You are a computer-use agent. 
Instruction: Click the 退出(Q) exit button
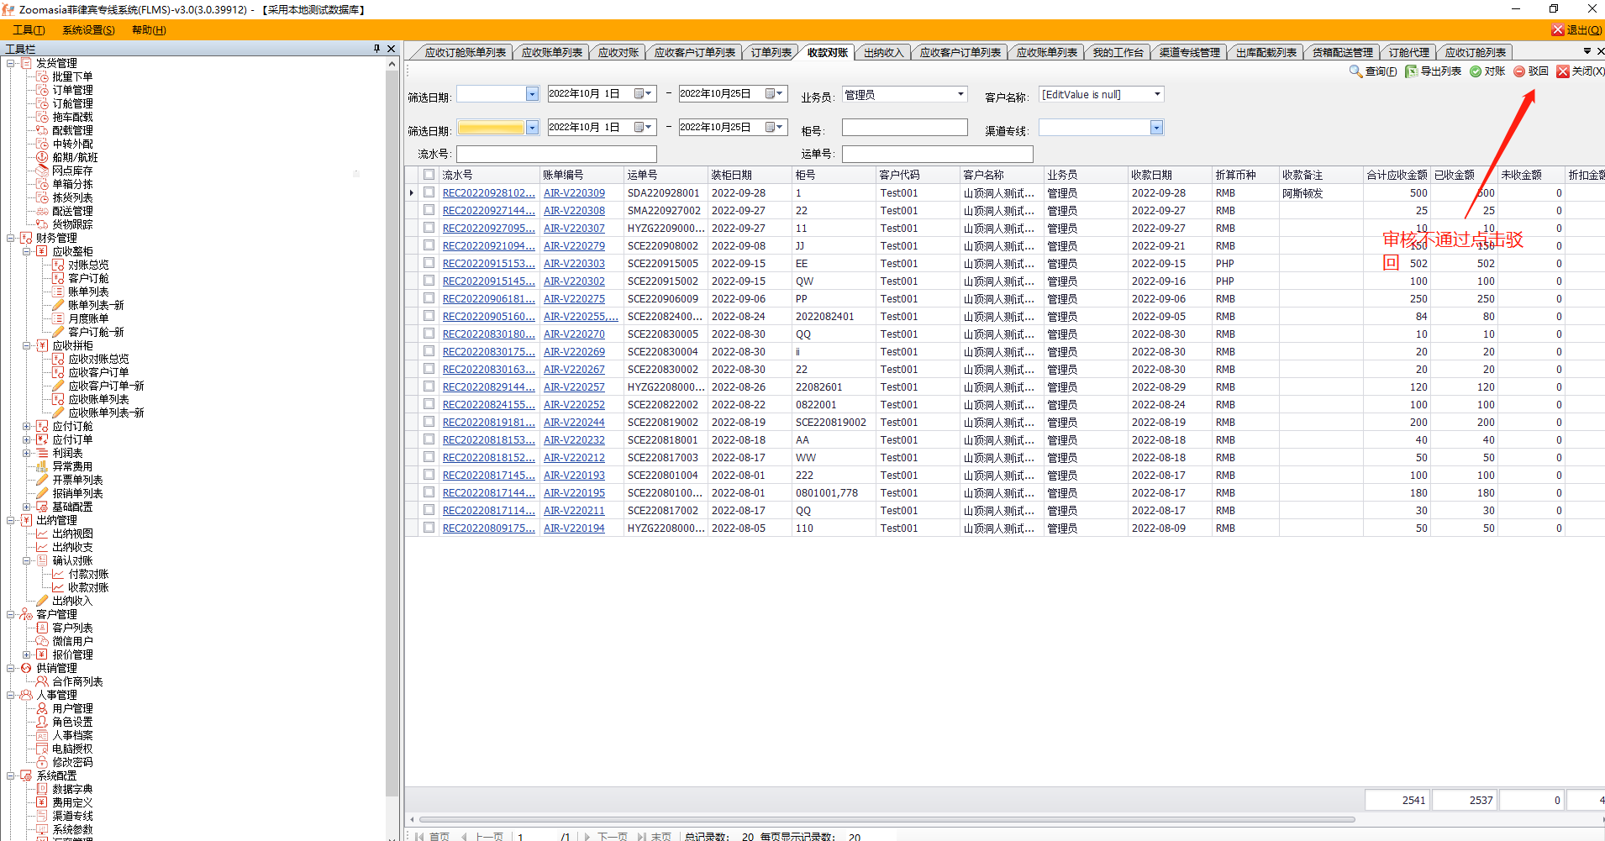pos(1577,30)
